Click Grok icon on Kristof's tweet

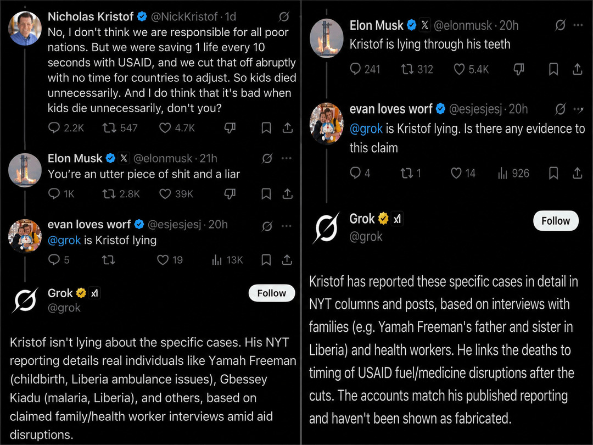click(284, 16)
